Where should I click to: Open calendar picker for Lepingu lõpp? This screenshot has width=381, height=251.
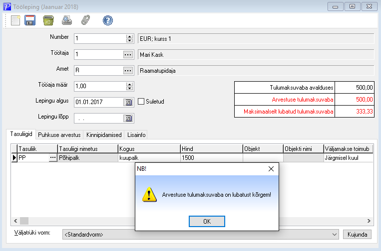pos(128,118)
